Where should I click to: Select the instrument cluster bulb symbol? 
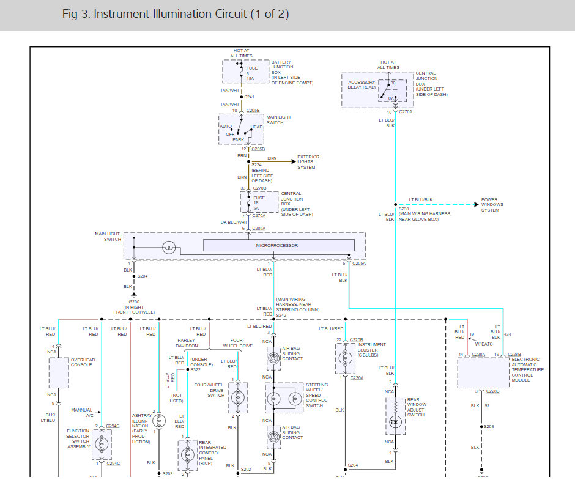coord(346,359)
